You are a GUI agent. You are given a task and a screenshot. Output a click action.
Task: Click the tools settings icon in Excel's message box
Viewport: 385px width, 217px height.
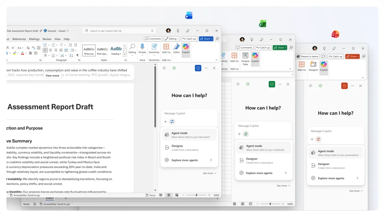(x=246, y=134)
